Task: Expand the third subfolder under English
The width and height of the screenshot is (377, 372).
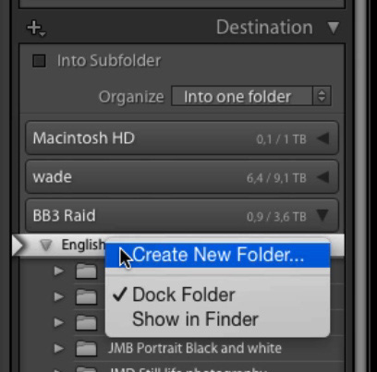Action: [x=58, y=322]
